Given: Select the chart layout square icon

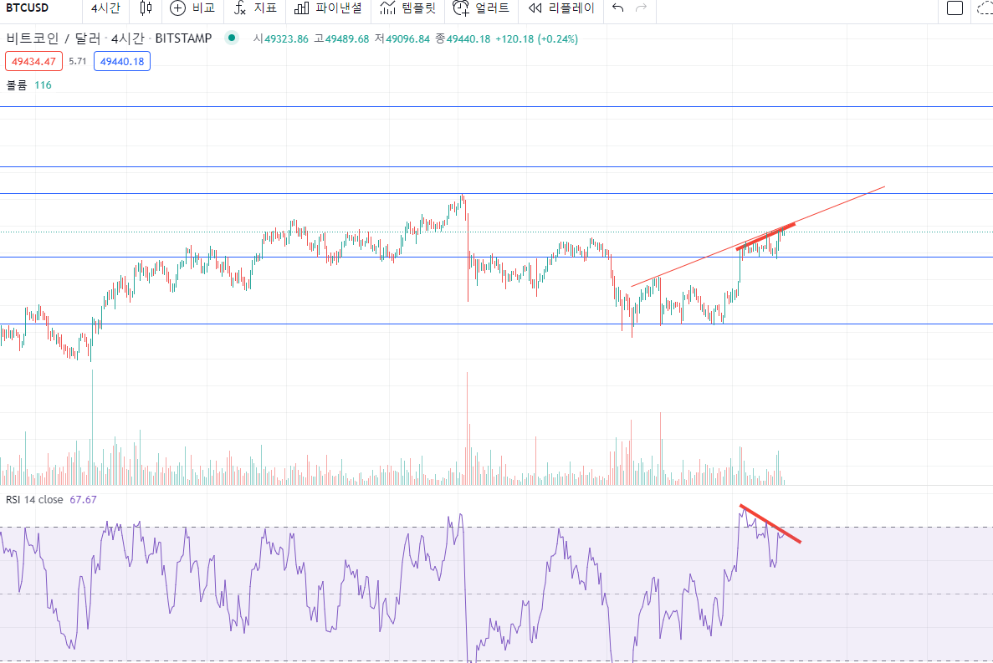Looking at the screenshot, I should [955, 8].
